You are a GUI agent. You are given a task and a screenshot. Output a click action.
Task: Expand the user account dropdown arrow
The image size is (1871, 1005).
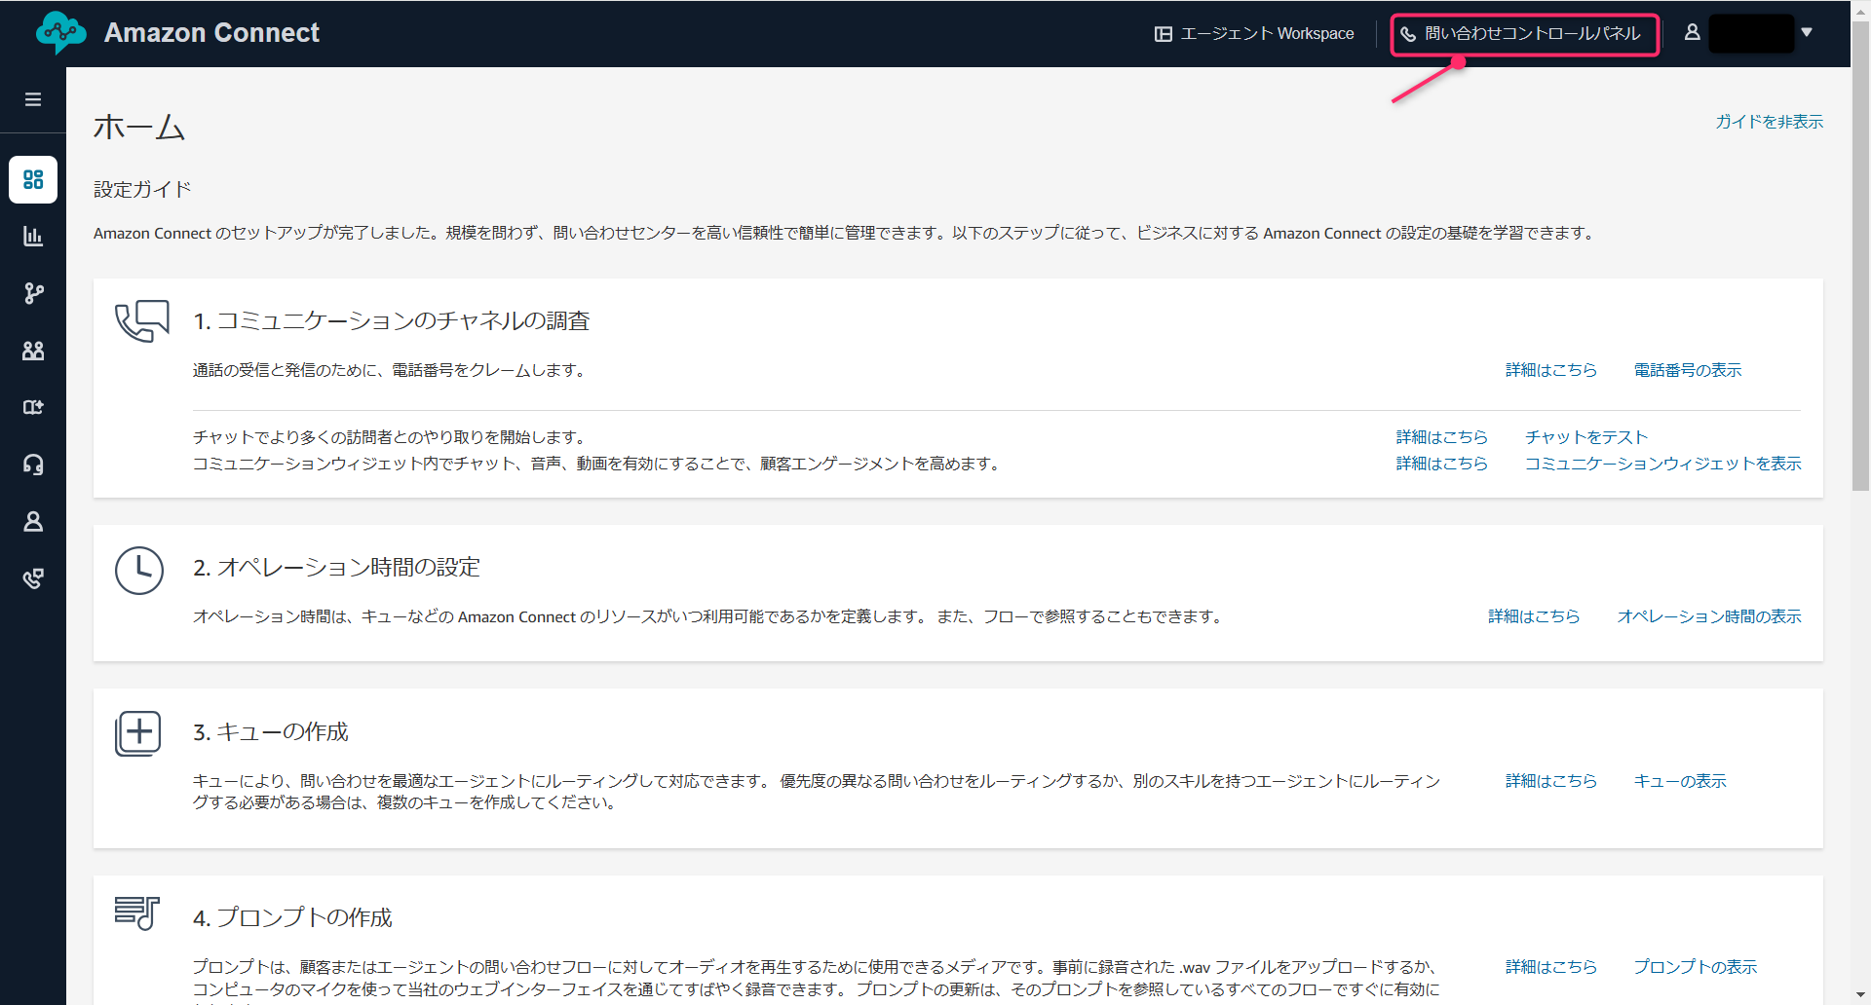click(1807, 32)
